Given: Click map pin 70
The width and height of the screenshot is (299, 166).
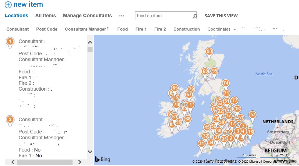Looking at the screenshot, I should [x=176, y=105].
